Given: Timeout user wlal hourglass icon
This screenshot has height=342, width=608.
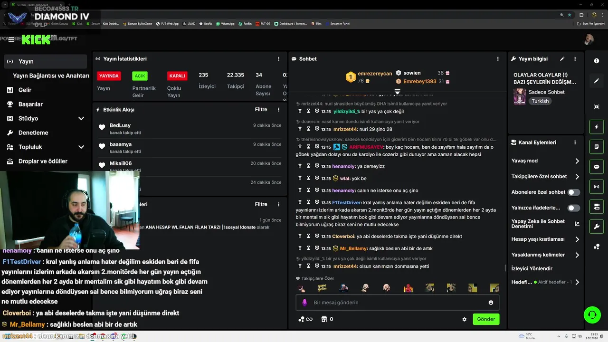Looking at the screenshot, I should click(x=308, y=178).
